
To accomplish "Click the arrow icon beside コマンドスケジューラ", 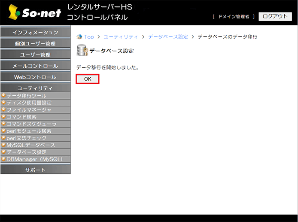I will pyautogui.click(x=3, y=124).
